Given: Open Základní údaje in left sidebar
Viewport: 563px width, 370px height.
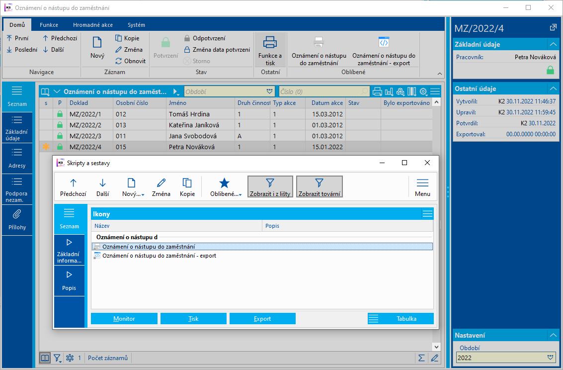Looking at the screenshot, I should click(x=17, y=128).
